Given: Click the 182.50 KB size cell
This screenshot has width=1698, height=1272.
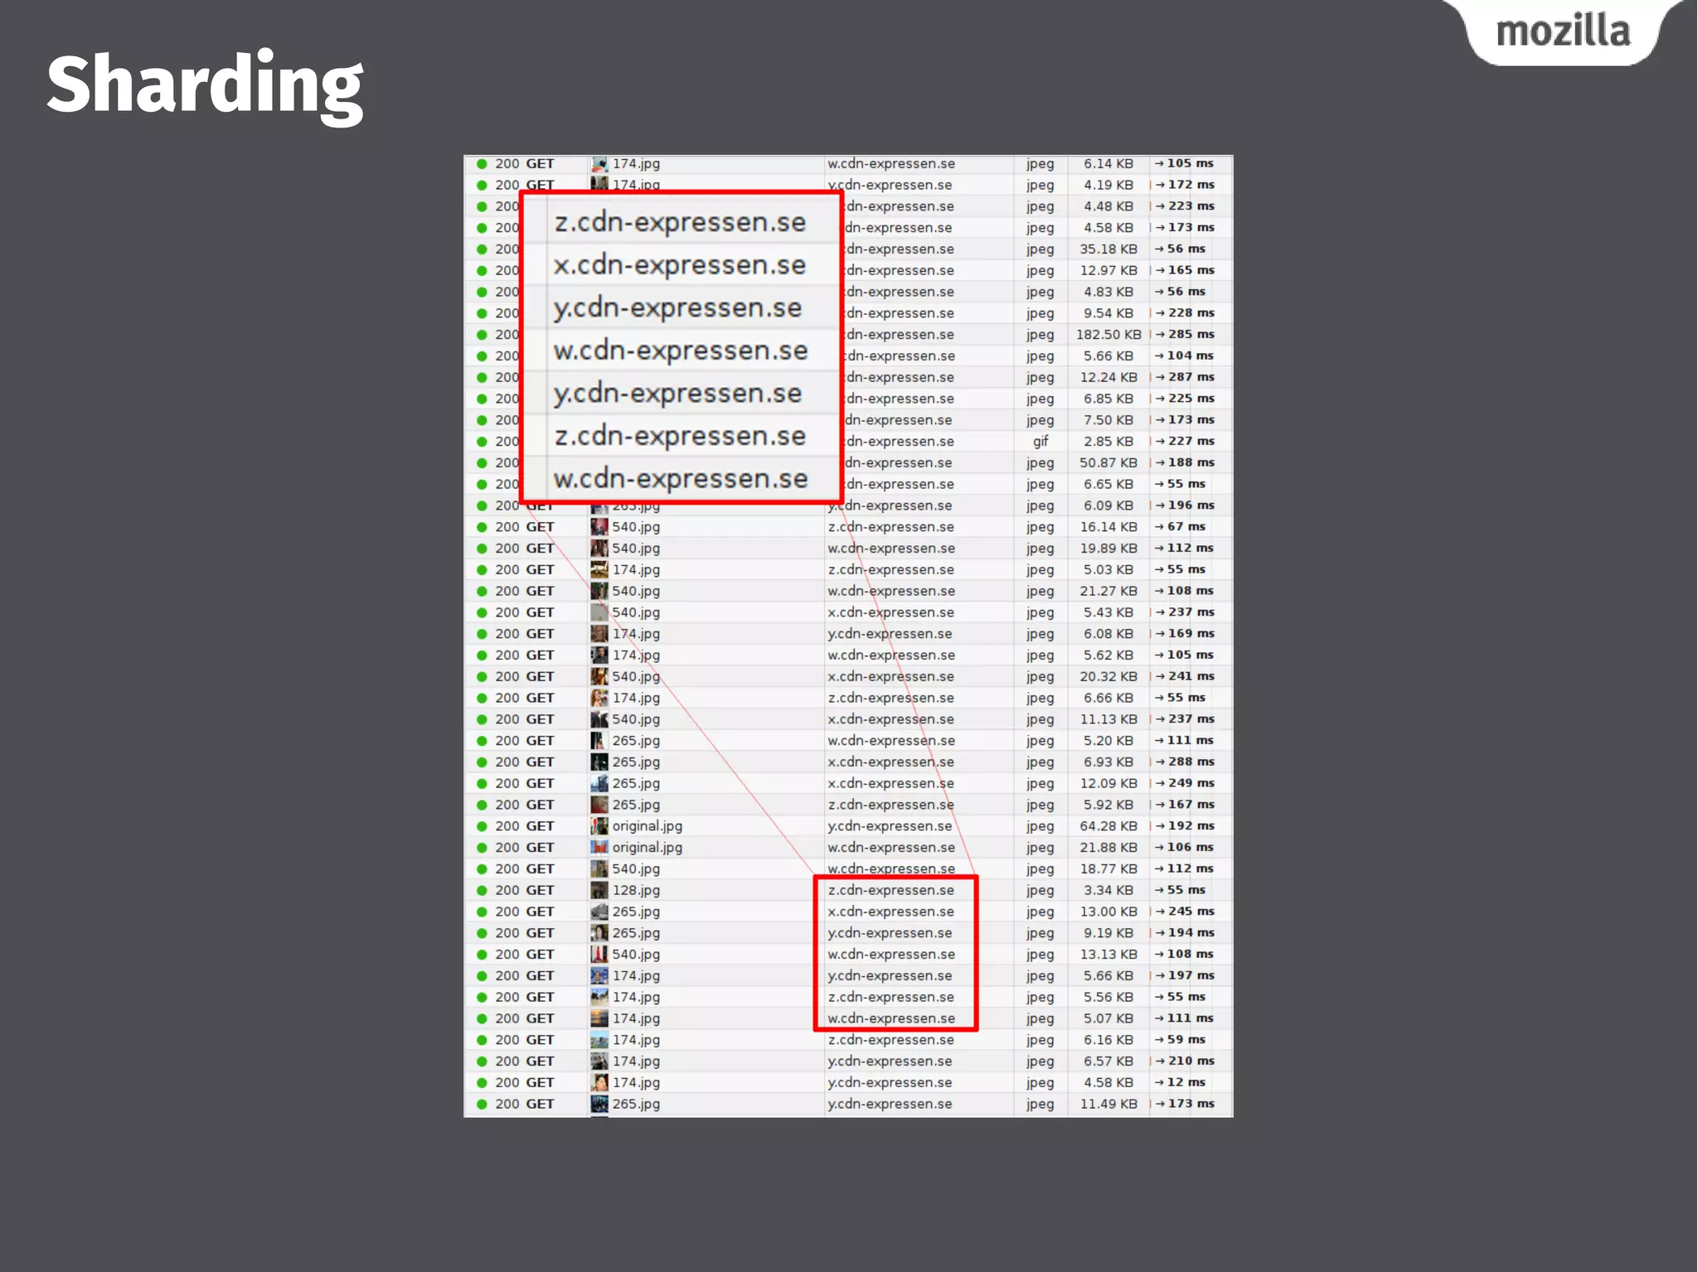Looking at the screenshot, I should click(x=1109, y=335).
